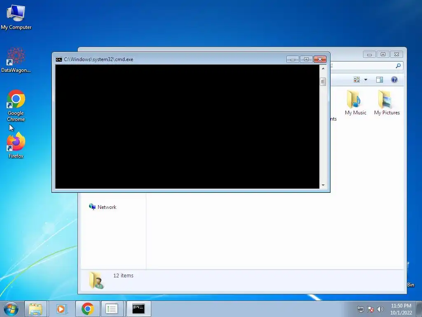The image size is (422, 317).
Task: Toggle the preview pane button in Explorer
Action: pyautogui.click(x=380, y=80)
